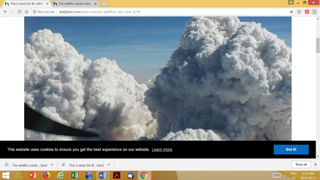
Task: Reload the current page
Action: 19,12
